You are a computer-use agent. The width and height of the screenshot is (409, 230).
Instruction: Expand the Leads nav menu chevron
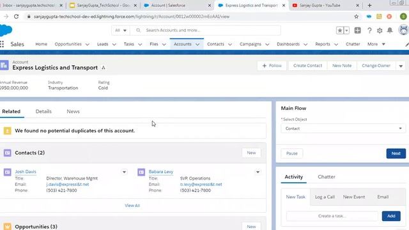click(114, 44)
